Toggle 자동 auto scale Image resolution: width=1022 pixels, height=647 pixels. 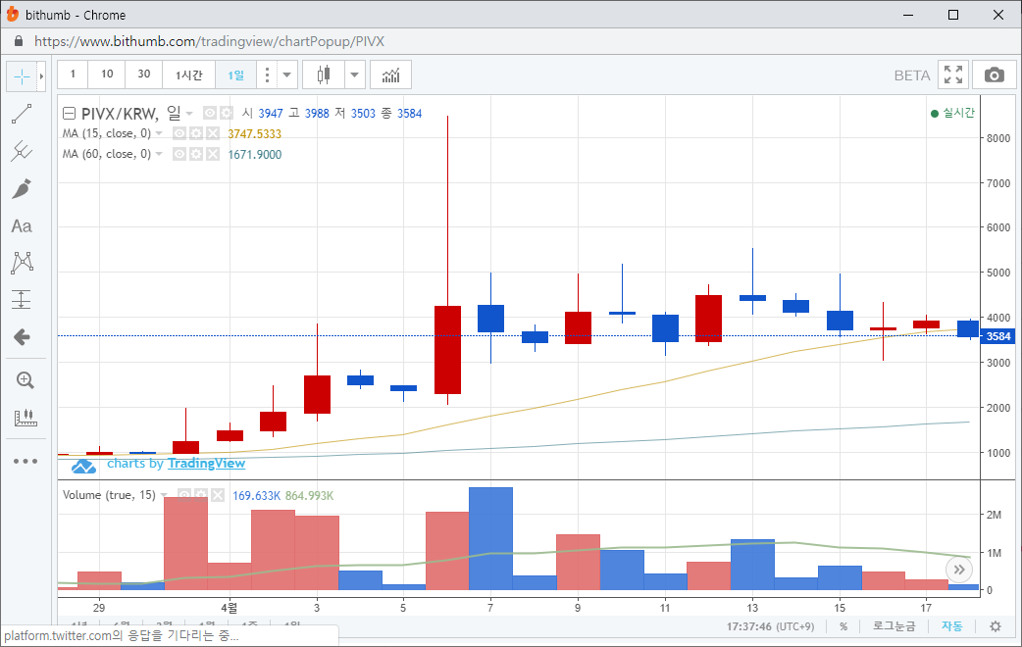click(951, 626)
